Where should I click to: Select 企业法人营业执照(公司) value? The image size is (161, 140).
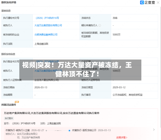point(47,80)
